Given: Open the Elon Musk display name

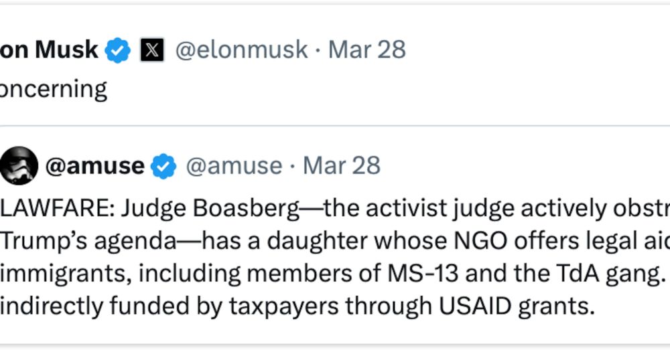Looking at the screenshot, I should coord(49,50).
